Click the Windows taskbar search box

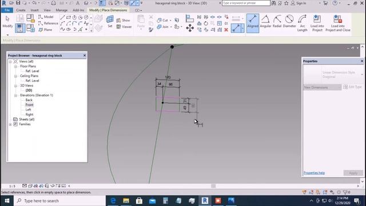point(59,201)
